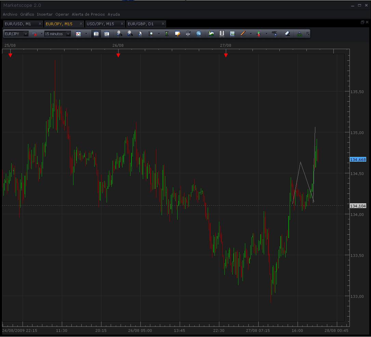The height and width of the screenshot is (337, 371).
Task: Select the pencil line drawing tool
Action: coord(243,33)
